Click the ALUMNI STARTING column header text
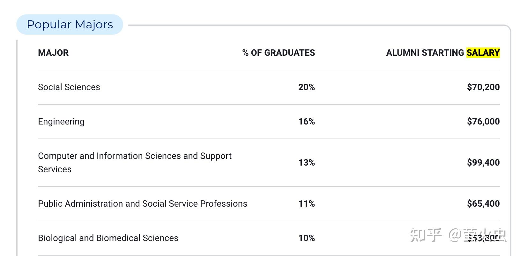520x256 pixels. point(425,53)
